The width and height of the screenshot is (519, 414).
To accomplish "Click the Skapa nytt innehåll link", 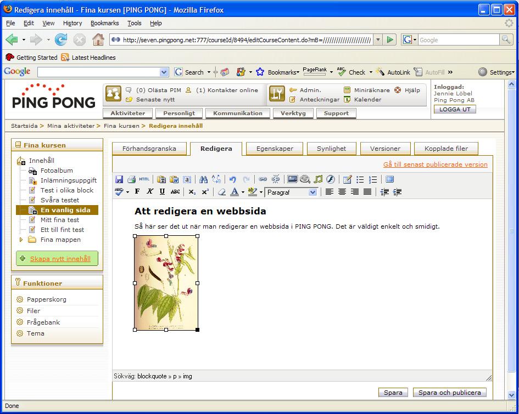I will click(60, 259).
